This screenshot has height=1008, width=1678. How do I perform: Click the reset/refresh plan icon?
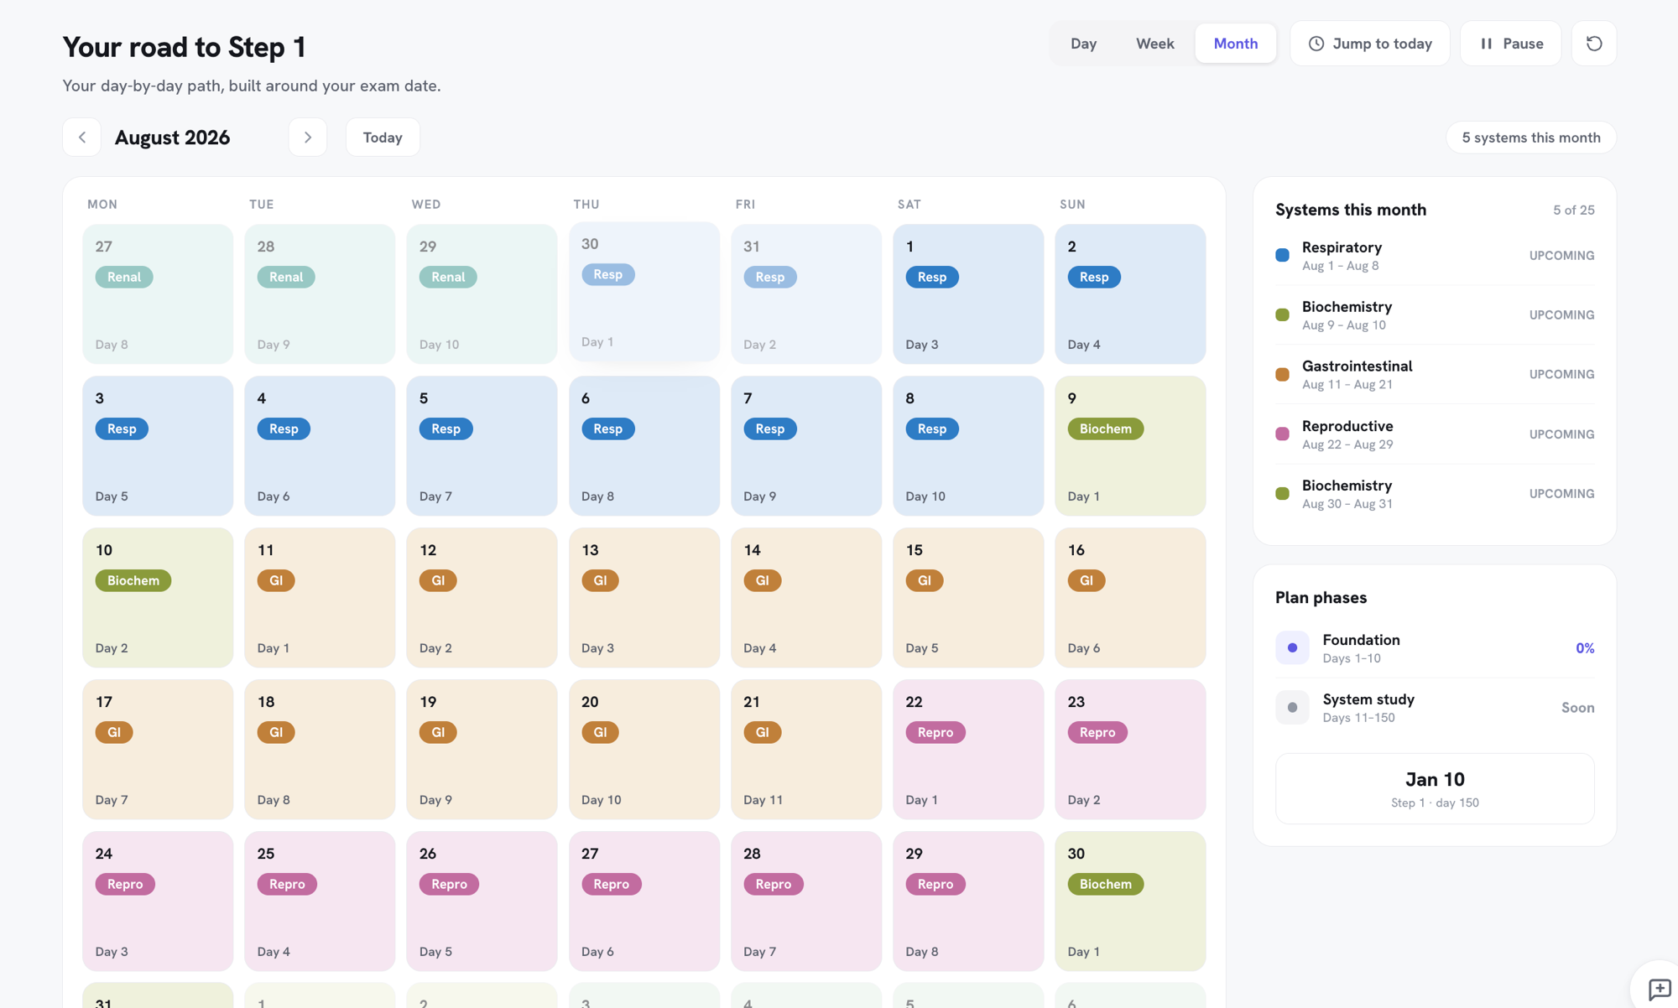tap(1594, 44)
